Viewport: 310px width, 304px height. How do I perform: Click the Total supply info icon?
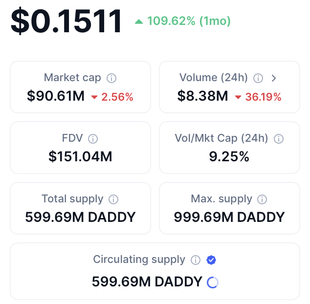(113, 199)
